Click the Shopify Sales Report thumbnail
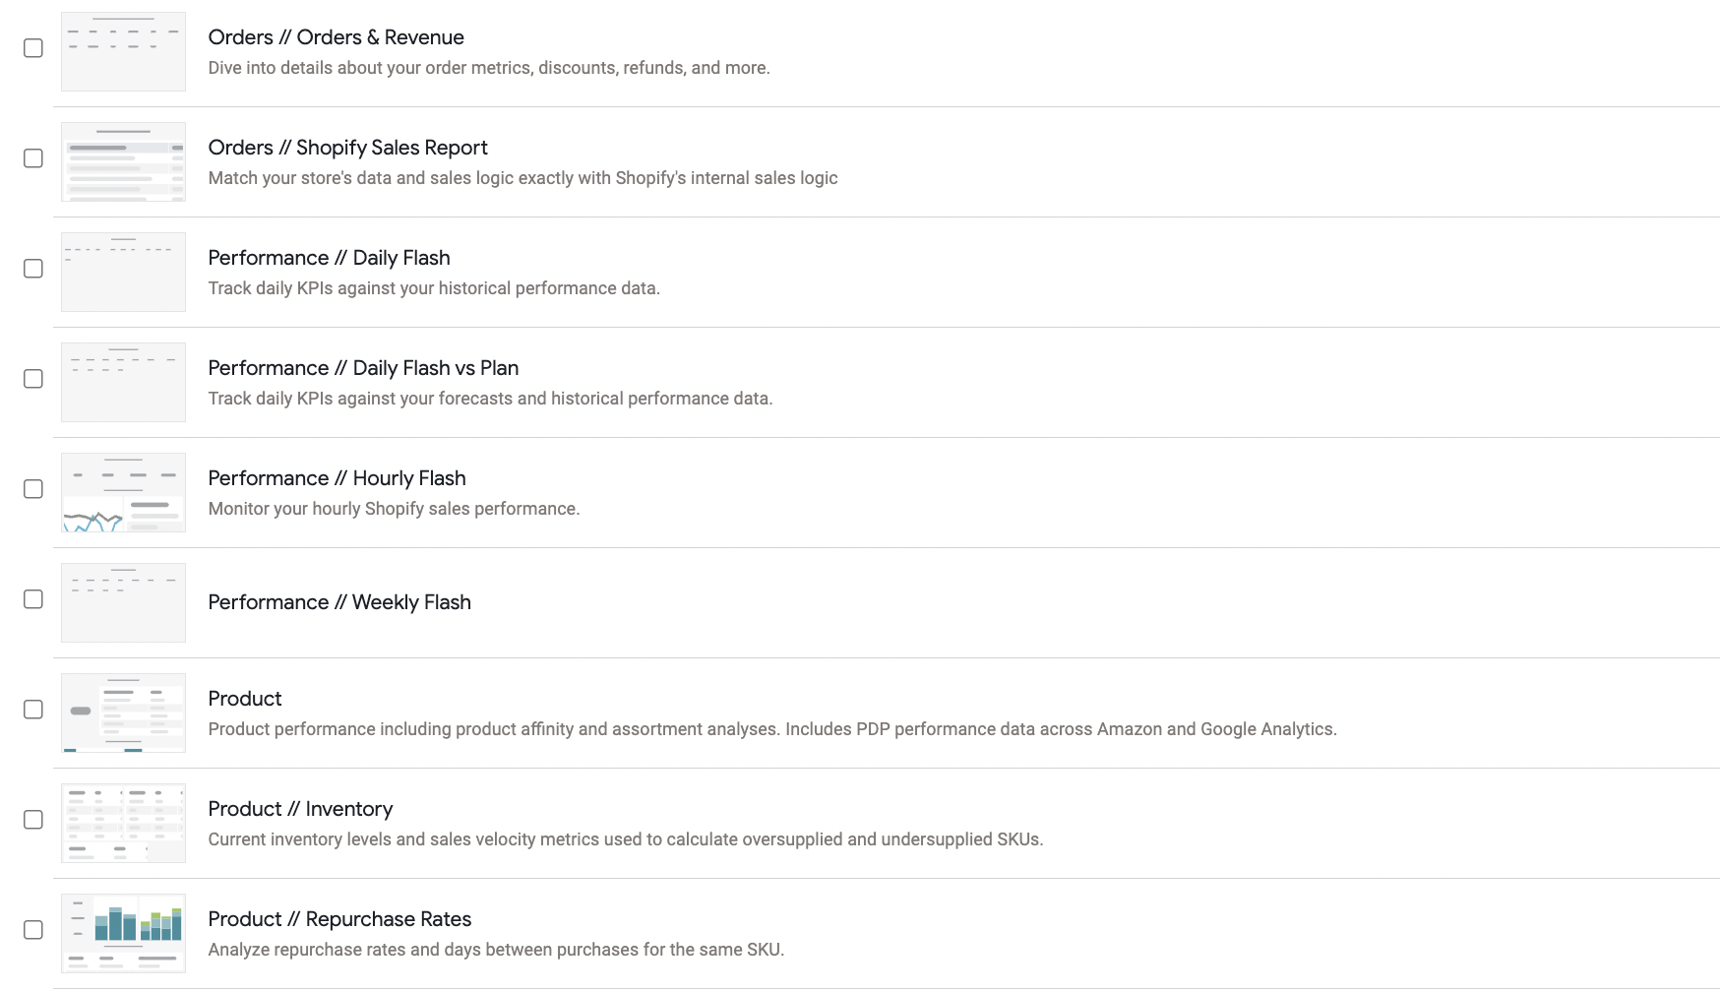Viewport: 1720px width, 992px height. (x=123, y=162)
